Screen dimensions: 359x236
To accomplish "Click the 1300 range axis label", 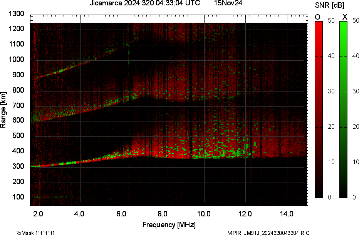I will [x=17, y=14].
